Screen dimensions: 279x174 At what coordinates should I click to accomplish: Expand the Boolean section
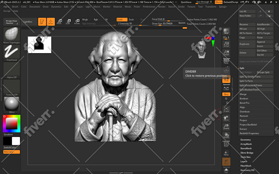(244, 99)
